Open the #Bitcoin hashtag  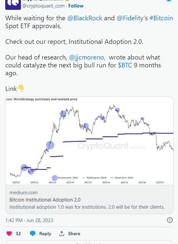[x=161, y=18]
